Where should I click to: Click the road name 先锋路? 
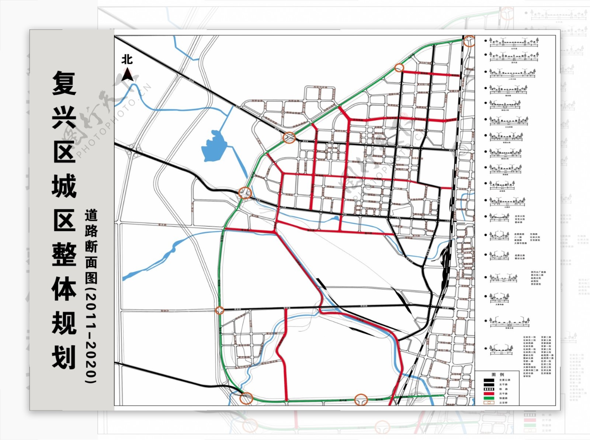534,234
